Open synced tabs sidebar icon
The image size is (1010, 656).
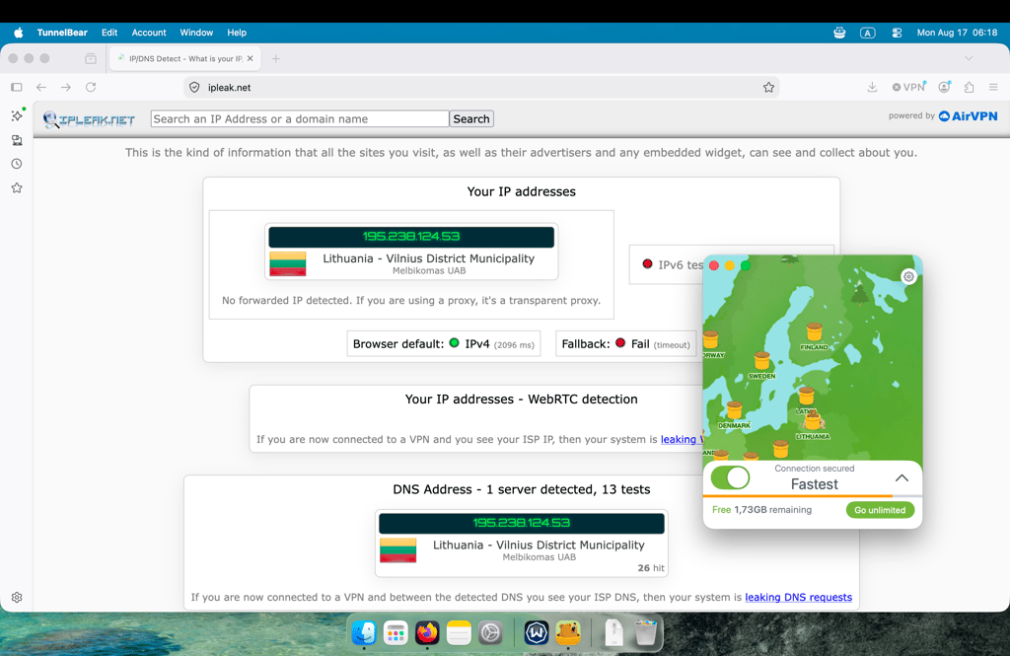point(17,140)
